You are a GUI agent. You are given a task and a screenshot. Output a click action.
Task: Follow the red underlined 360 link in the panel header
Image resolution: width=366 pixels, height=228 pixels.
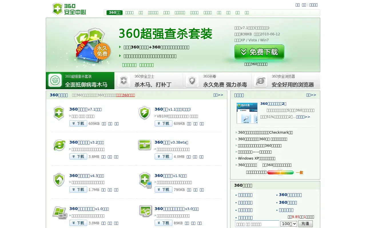pos(126,95)
